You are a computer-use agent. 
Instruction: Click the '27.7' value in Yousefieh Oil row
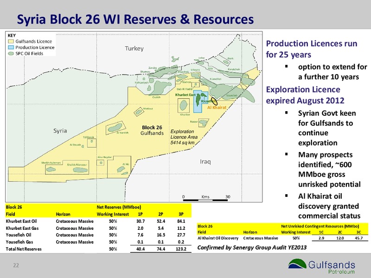(x=181, y=235)
